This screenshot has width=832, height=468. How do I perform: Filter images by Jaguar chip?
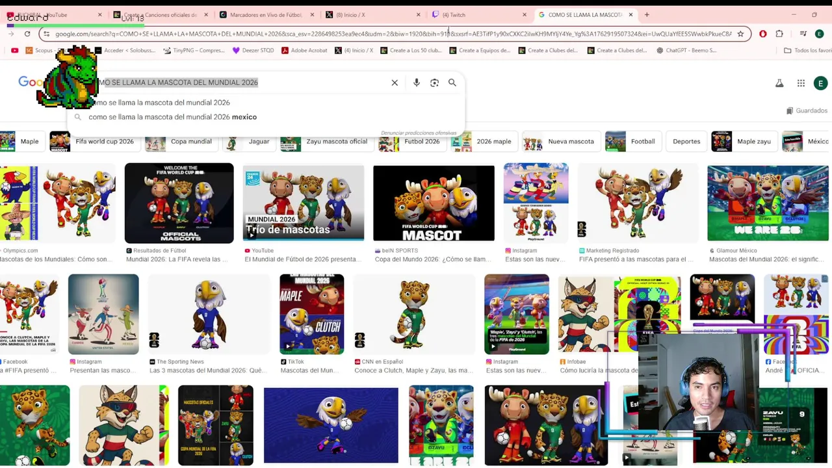point(249,141)
